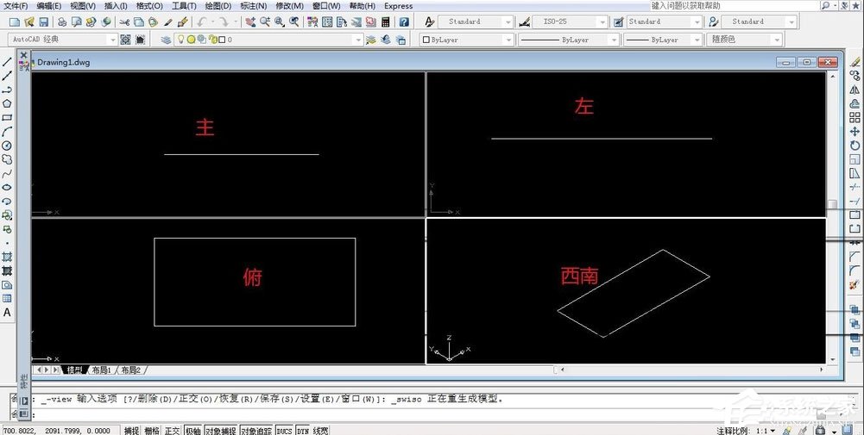This screenshot has width=864, height=435.
Task: Toggle DYN dynamic input in status bar
Action: tap(303, 431)
